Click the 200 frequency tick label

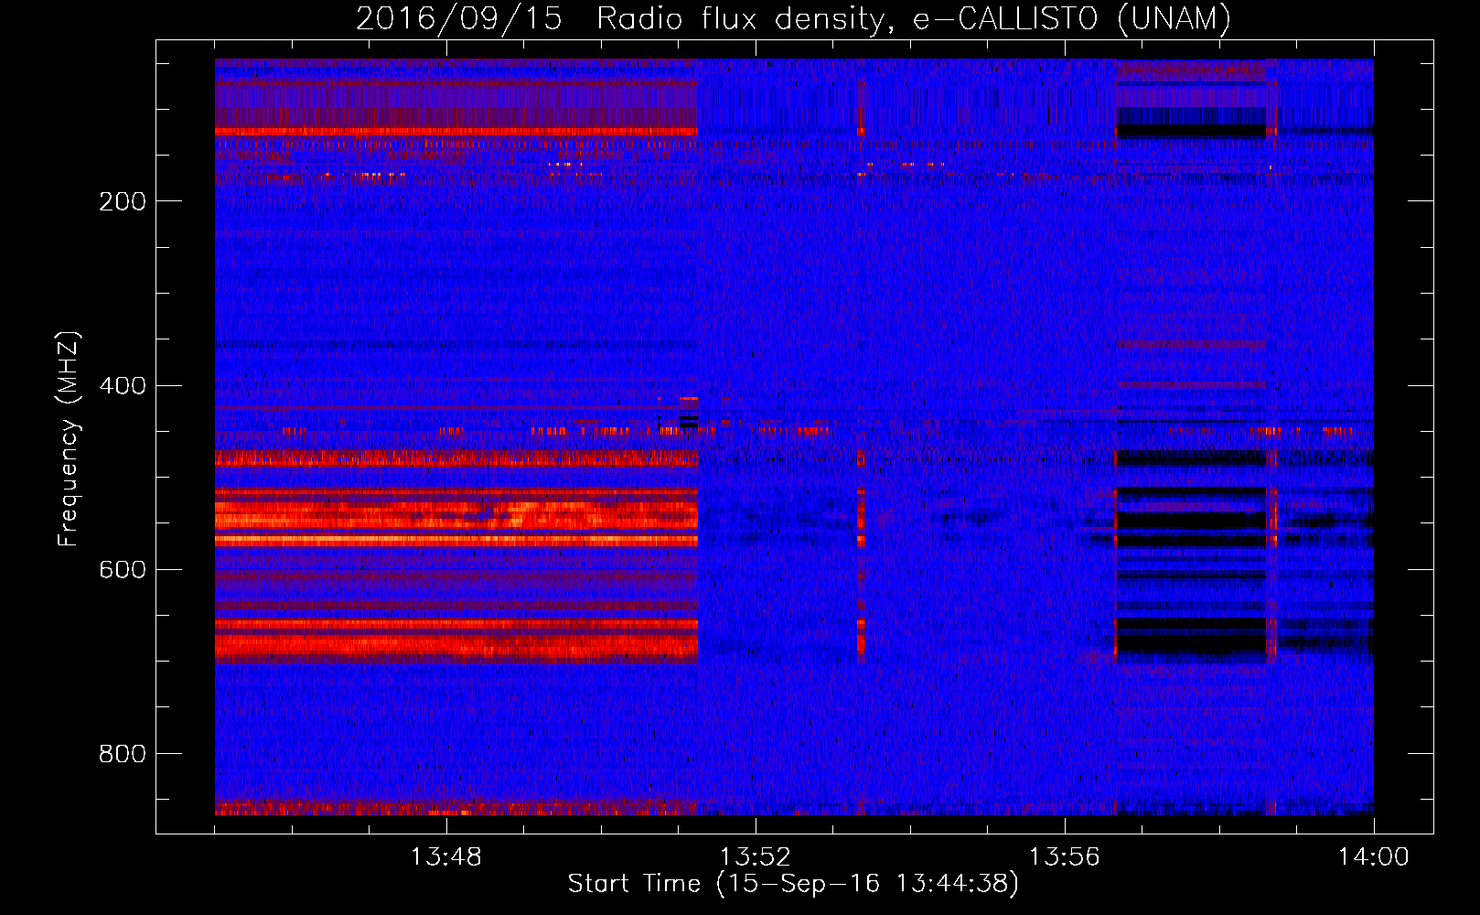click(123, 201)
